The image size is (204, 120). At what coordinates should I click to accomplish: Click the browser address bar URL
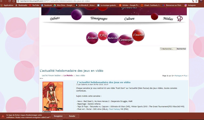coord(55,1)
